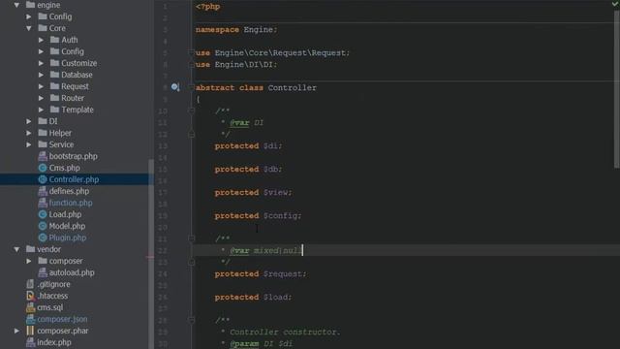The width and height of the screenshot is (620, 349).
Task: Click the cms.sql database file icon
Action: click(x=30, y=307)
